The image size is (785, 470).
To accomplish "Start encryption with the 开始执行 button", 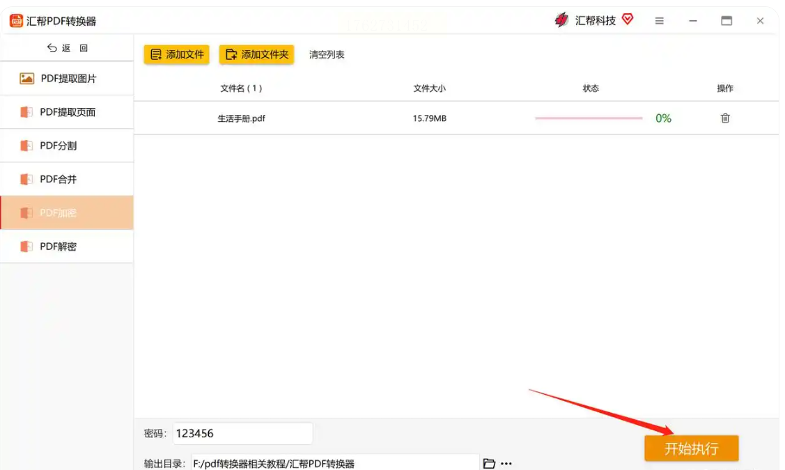I will 692,448.
